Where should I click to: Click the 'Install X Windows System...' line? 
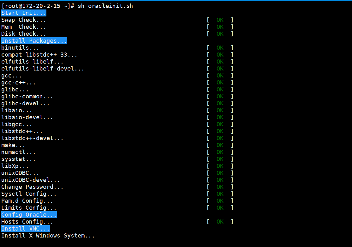click(x=48, y=236)
